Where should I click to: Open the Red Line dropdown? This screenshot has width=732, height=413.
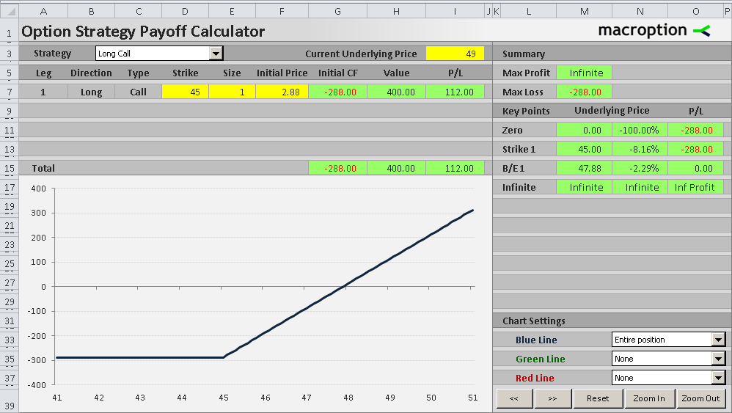(x=719, y=378)
